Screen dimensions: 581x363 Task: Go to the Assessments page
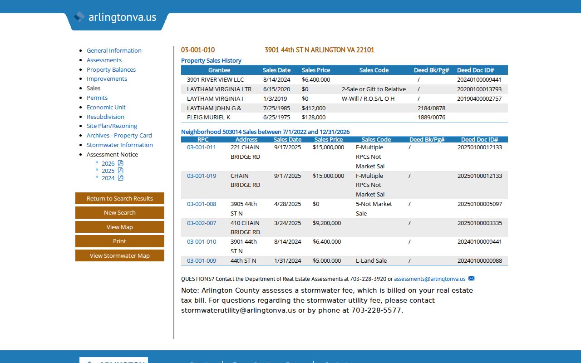point(104,60)
